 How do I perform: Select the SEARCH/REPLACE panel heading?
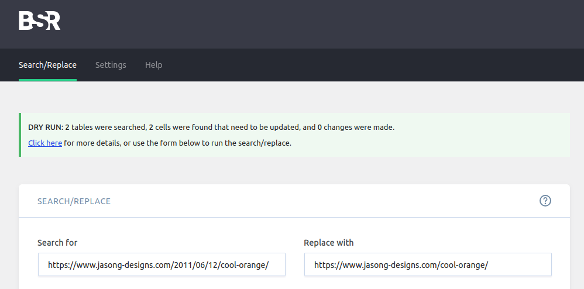[74, 201]
